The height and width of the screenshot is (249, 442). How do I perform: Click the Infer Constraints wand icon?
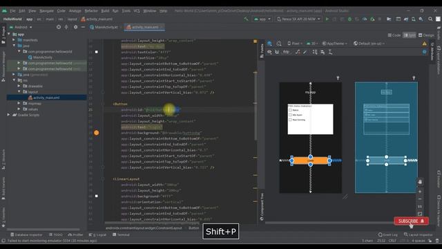[305, 52]
